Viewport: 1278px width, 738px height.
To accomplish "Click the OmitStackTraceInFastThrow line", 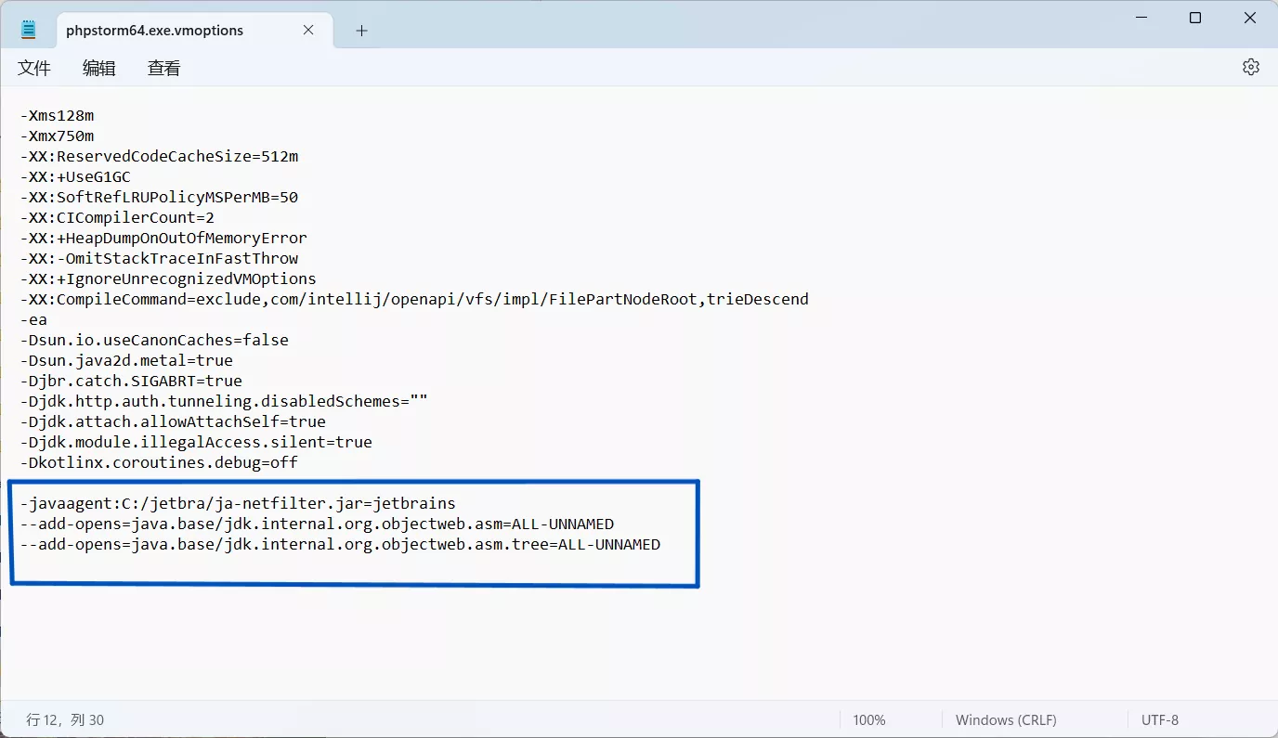I will click(x=159, y=259).
